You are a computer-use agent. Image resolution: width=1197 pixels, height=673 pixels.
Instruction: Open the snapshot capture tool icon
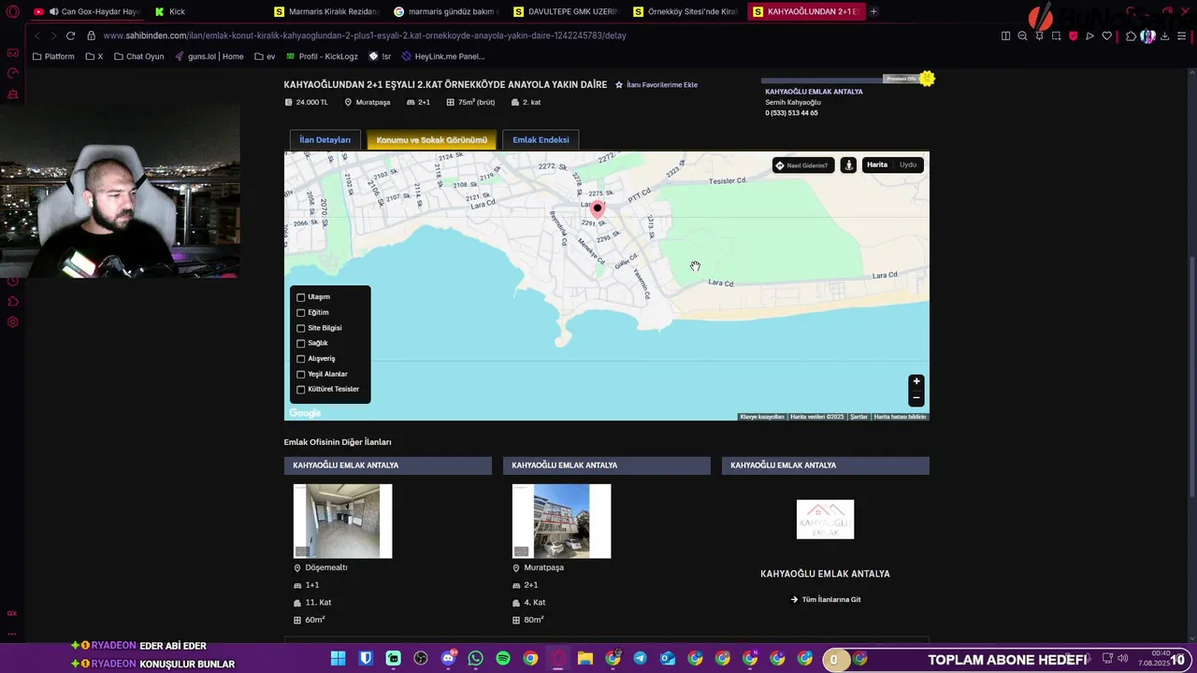tap(1056, 36)
